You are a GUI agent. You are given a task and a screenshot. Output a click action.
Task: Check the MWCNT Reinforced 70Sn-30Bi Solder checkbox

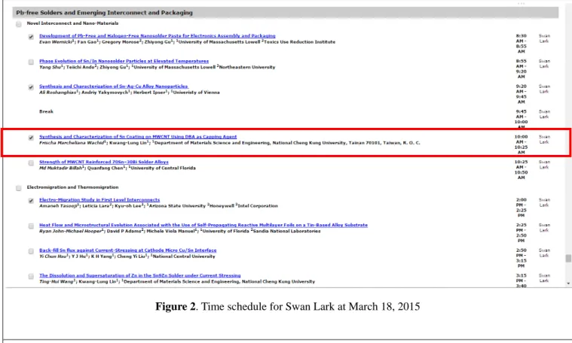click(31, 162)
